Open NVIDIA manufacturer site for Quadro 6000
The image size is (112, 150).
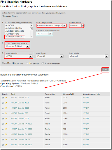pos(86,118)
